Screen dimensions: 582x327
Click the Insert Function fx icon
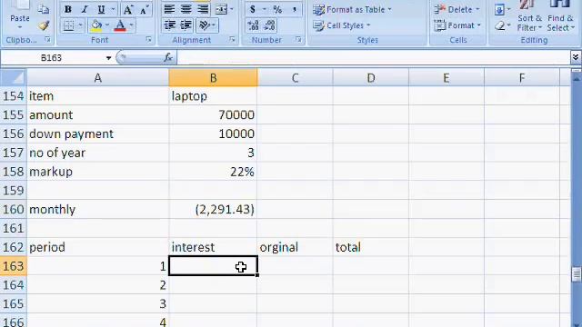tap(168, 58)
